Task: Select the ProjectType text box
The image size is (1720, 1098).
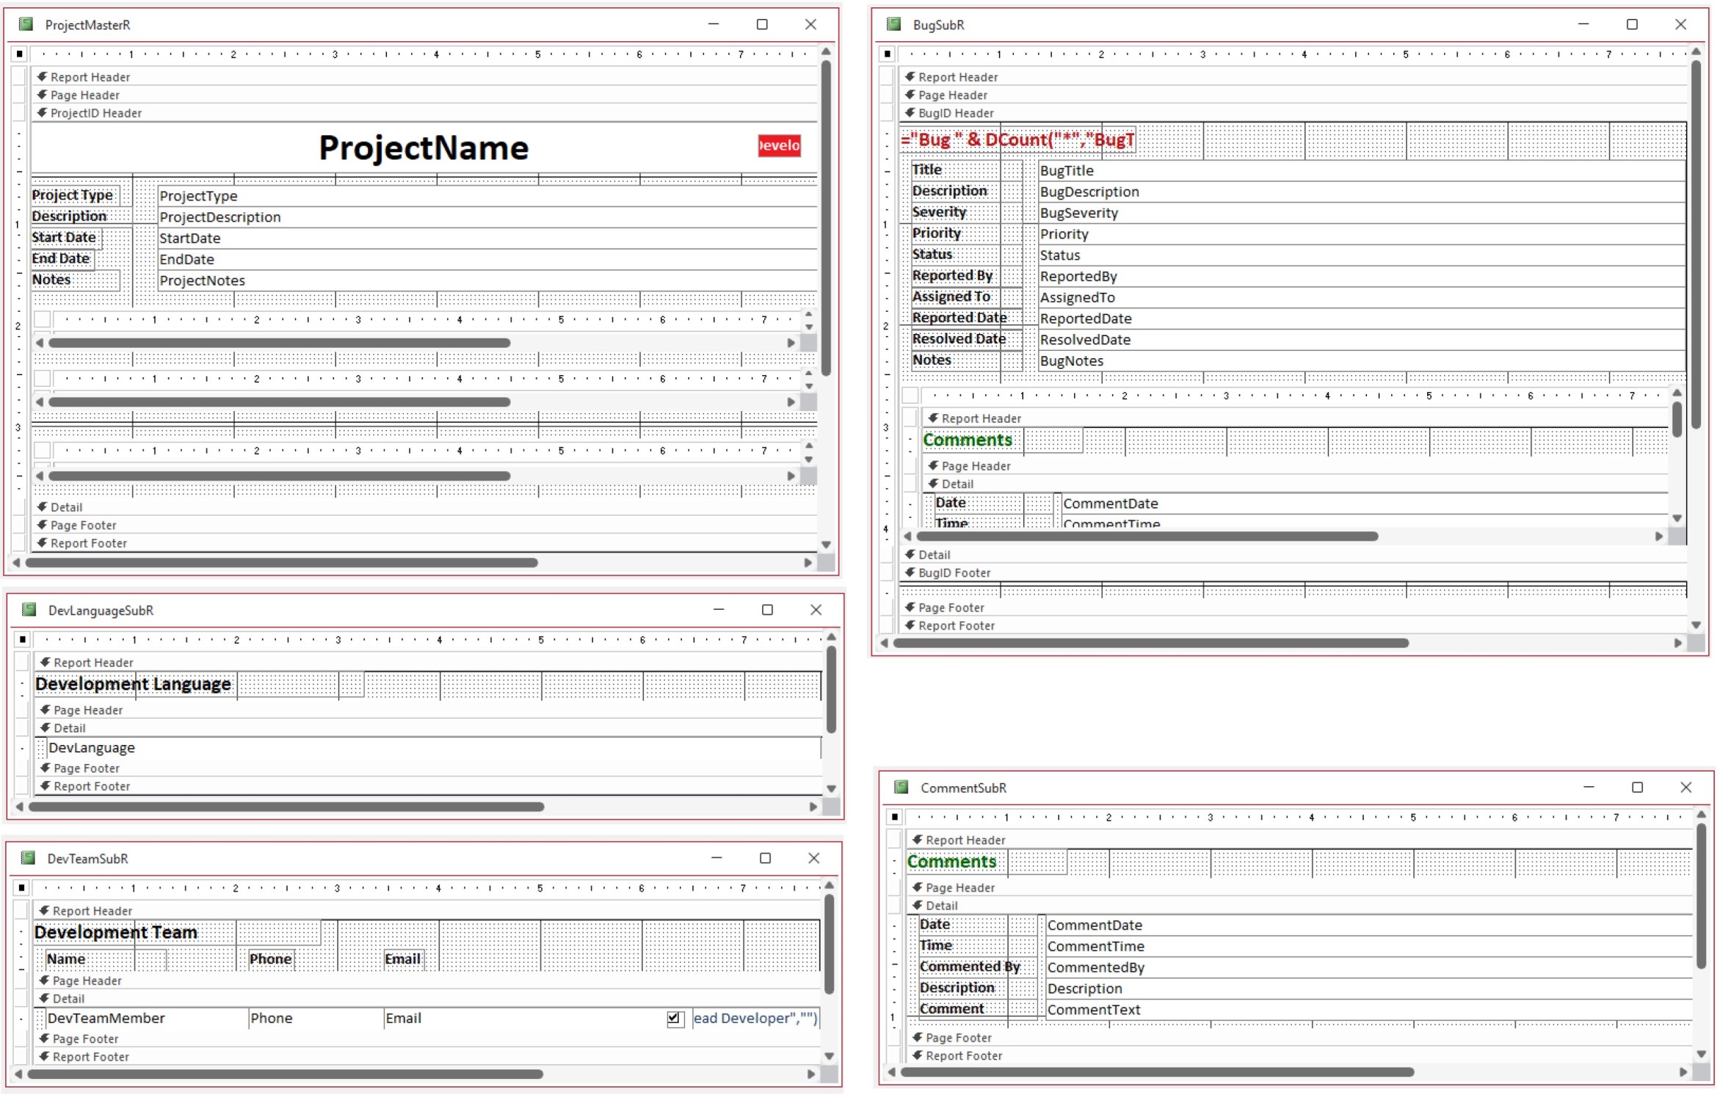Action: click(x=487, y=196)
